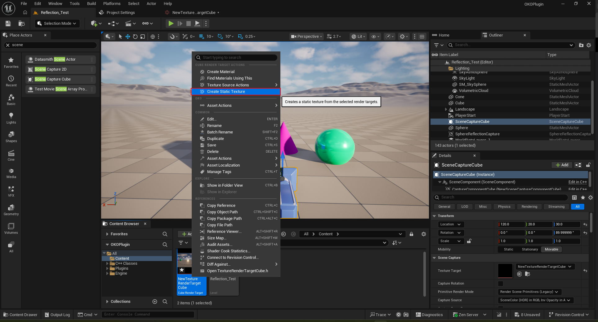Set Mobility to Movable
Screen dimensions: 598x322
point(551,250)
